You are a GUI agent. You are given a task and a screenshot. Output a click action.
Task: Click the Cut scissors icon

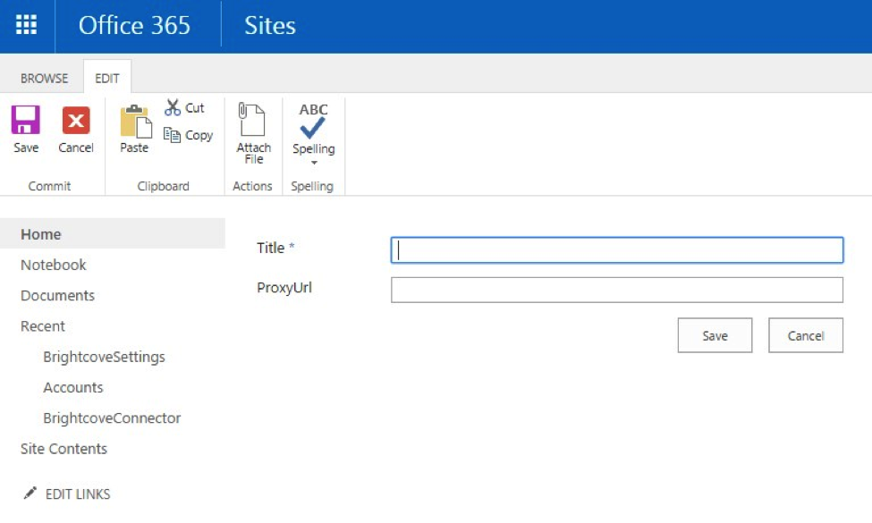(x=174, y=107)
